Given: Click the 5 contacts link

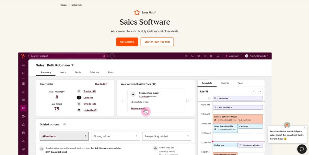Looking at the screenshot, I should [144, 96].
